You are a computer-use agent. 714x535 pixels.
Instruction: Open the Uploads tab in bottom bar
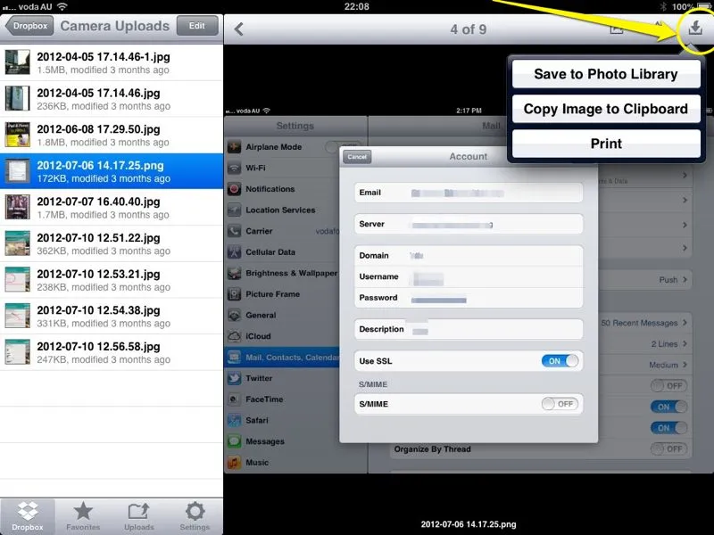pos(139,515)
